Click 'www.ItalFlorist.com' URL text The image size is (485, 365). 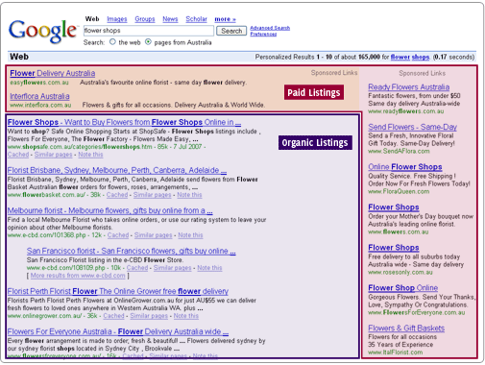click(x=396, y=353)
